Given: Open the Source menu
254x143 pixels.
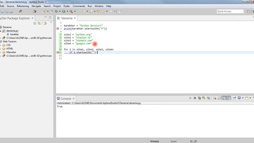Looking at the screenshot, I should pos(10,6).
